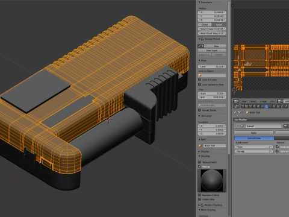Open the World properties tab
The image size is (289, 217).
coord(255,106)
